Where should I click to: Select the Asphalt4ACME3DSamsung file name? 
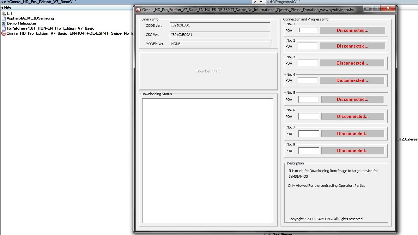point(30,18)
